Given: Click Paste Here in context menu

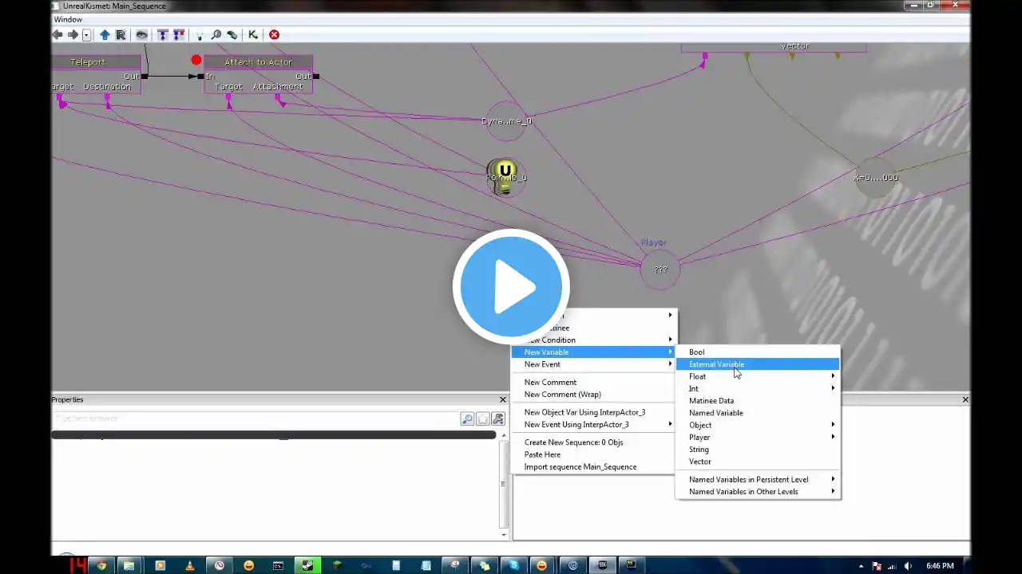Looking at the screenshot, I should click(542, 454).
